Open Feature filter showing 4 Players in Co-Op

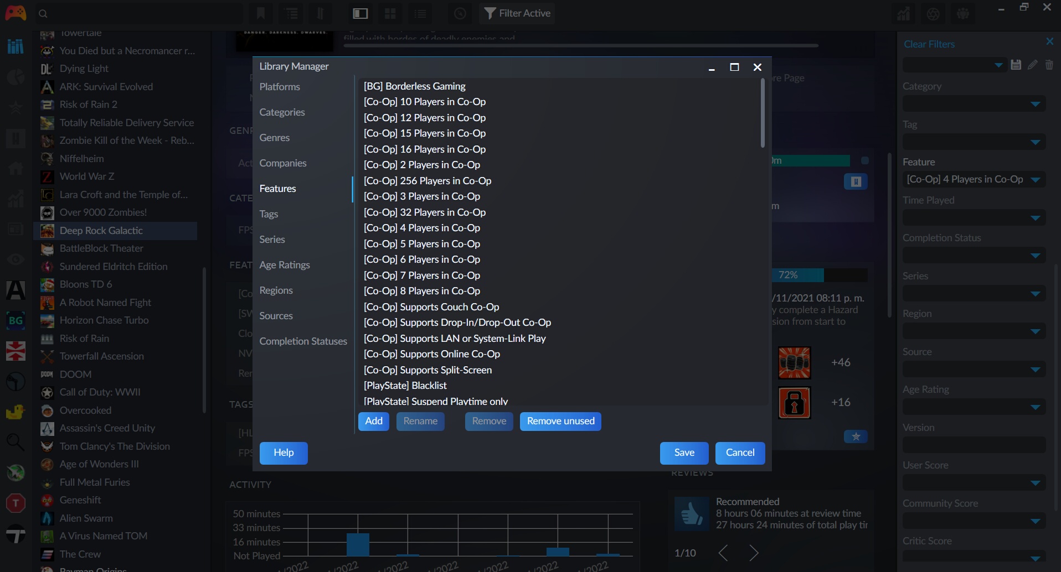pyautogui.click(x=974, y=179)
